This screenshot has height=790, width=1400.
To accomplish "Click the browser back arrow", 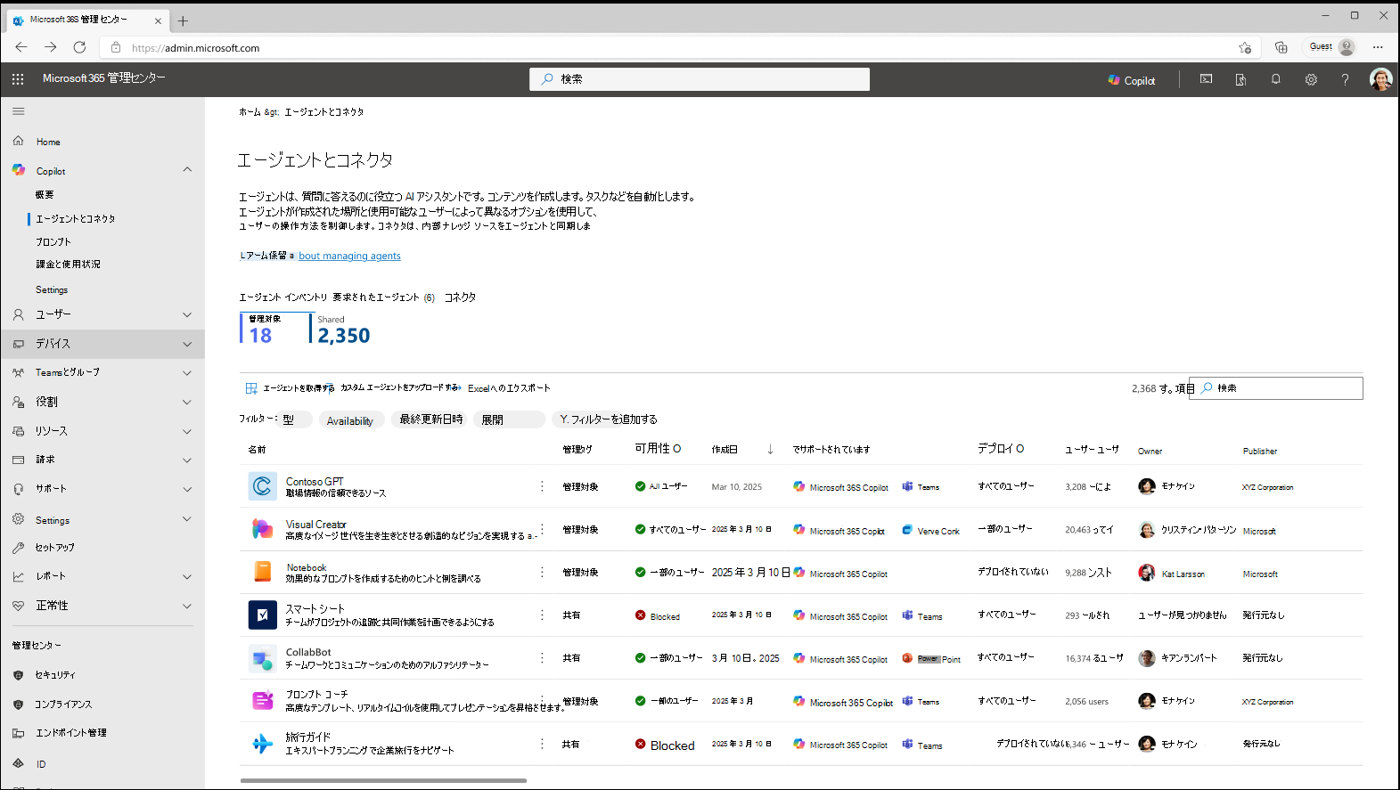I will pyautogui.click(x=21, y=47).
